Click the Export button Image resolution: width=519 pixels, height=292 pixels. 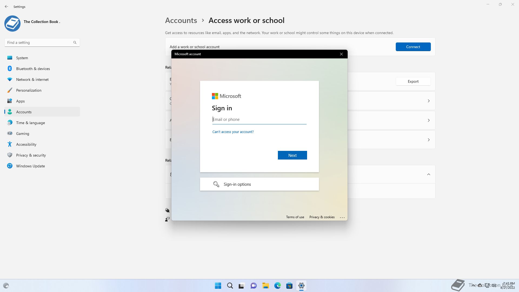[413, 81]
